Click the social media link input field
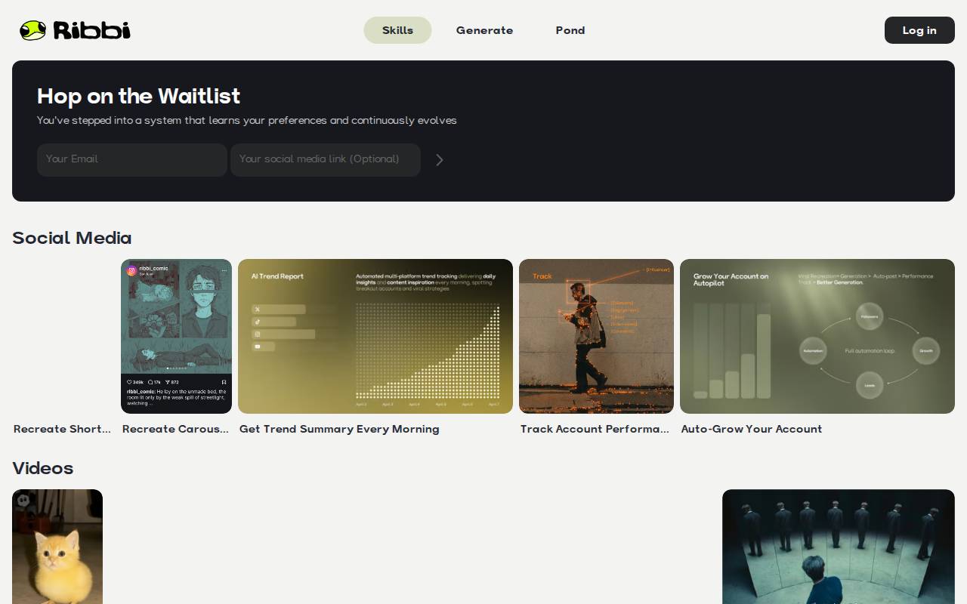The image size is (967, 604). coord(325,159)
